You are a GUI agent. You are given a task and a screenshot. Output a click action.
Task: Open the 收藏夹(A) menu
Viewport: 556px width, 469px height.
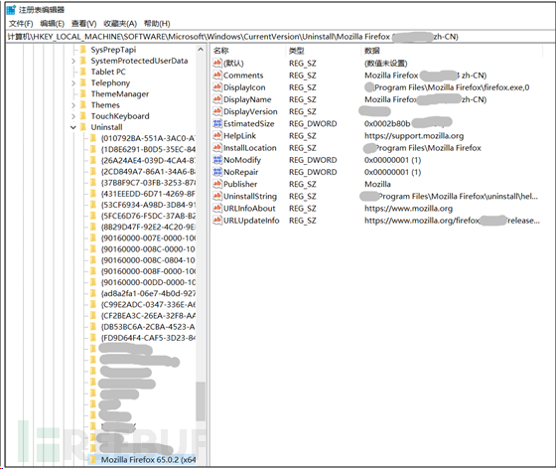pyautogui.click(x=120, y=24)
